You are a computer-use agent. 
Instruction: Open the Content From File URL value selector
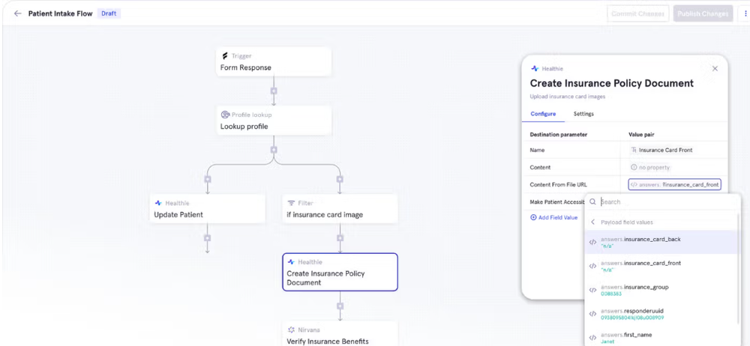pos(674,184)
